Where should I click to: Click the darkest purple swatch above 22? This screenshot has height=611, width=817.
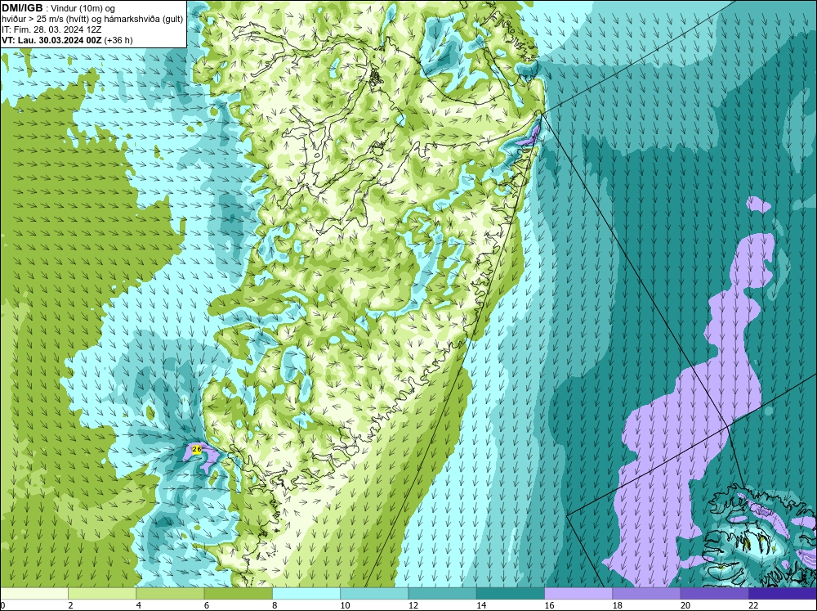783,593
